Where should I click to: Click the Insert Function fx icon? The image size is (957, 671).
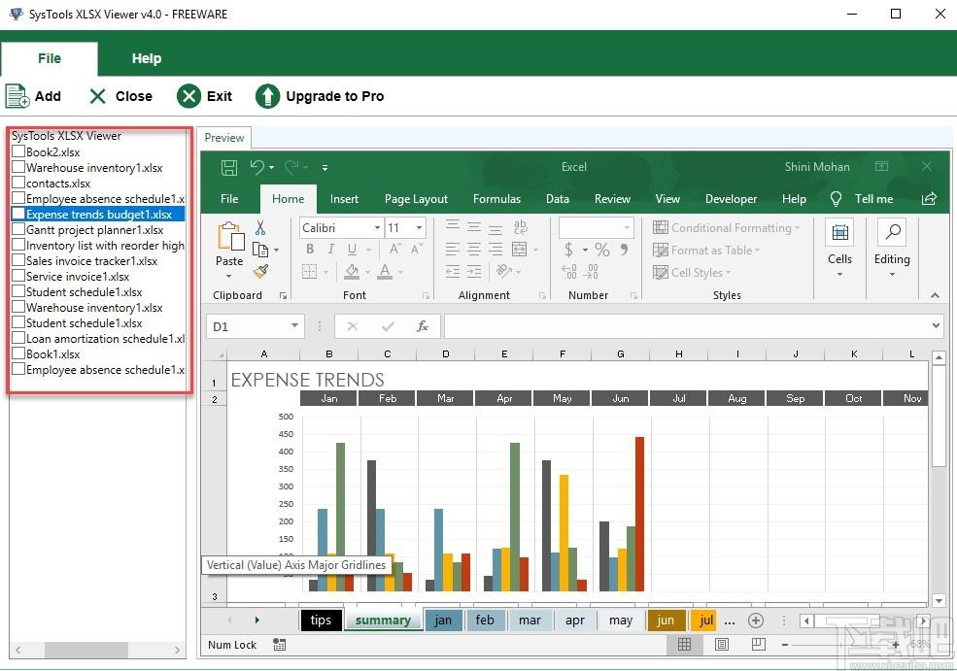click(423, 326)
